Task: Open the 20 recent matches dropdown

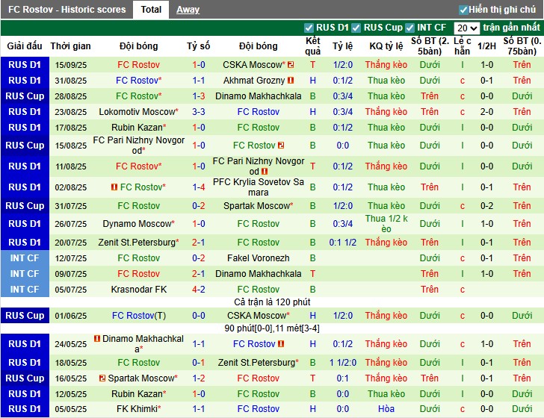Action: point(466,28)
